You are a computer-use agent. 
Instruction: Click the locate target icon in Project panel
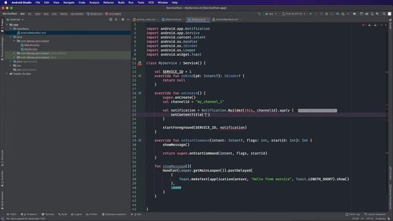111,19
